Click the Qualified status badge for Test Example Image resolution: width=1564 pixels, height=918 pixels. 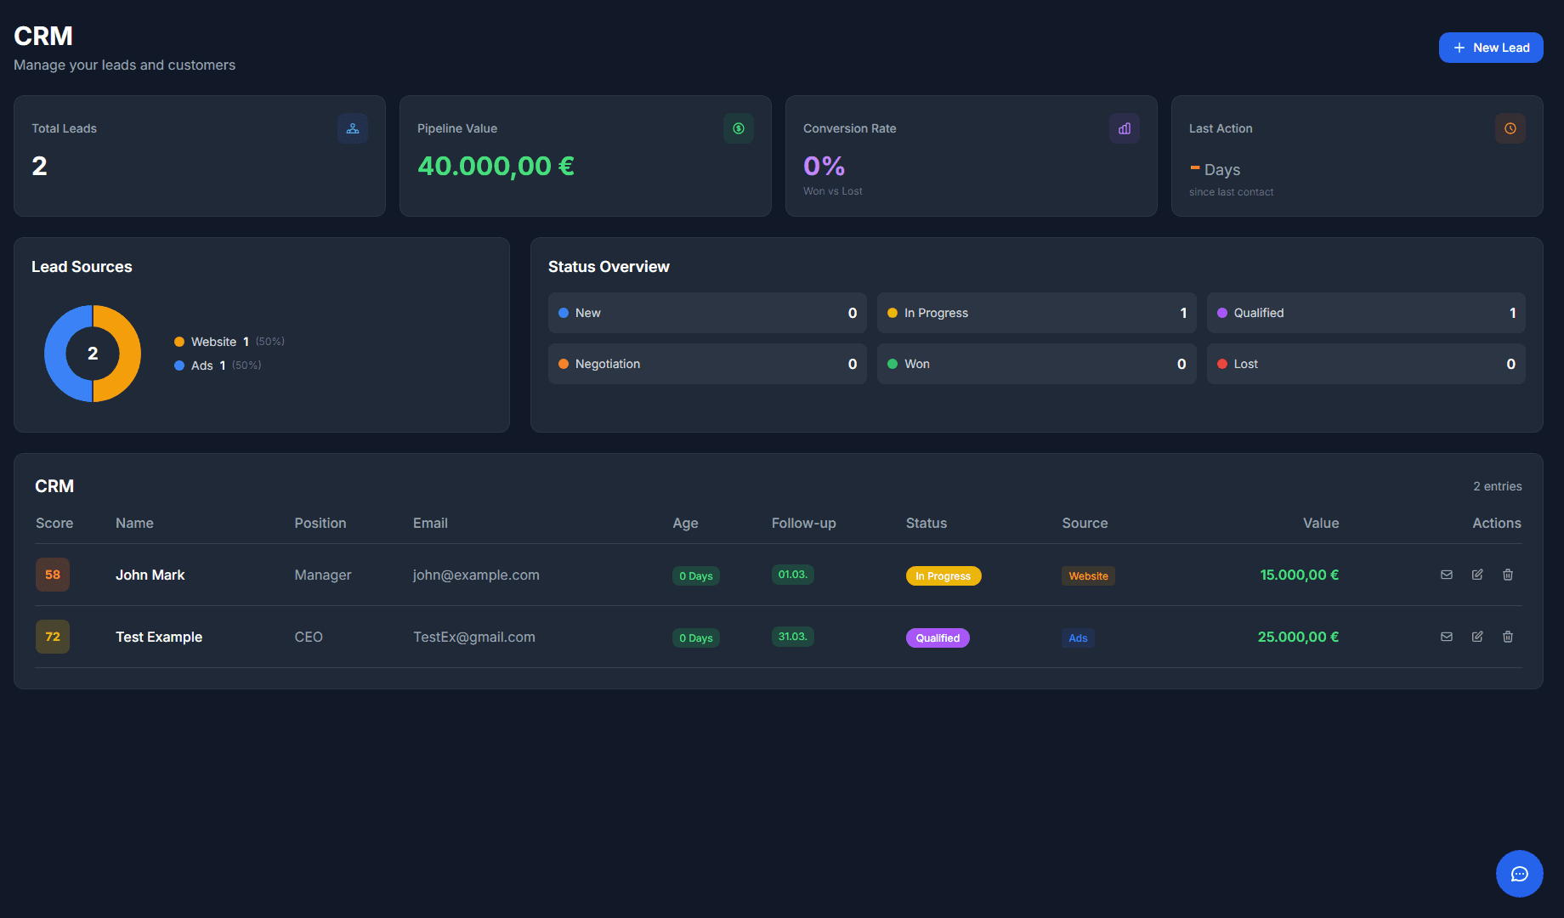[x=938, y=637]
